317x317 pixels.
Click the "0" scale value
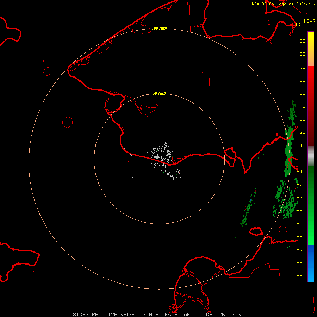click(304, 158)
